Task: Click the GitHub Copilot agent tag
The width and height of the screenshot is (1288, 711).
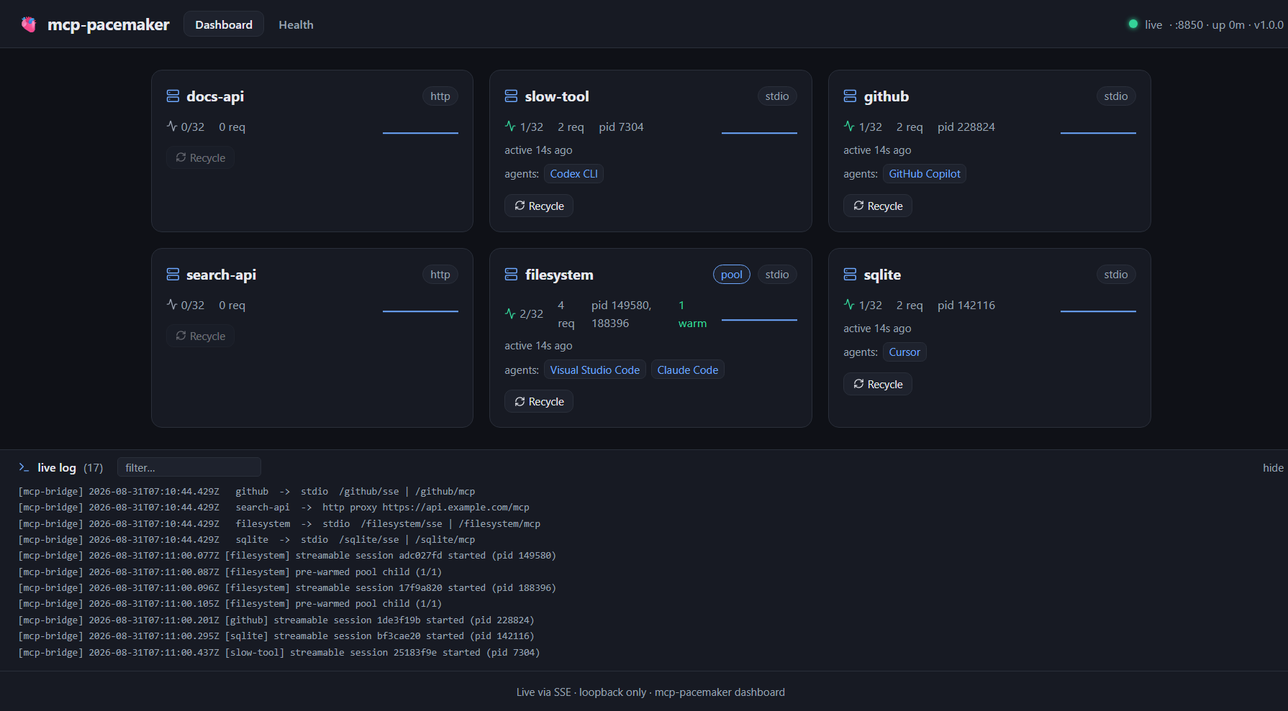Action: coord(925,174)
